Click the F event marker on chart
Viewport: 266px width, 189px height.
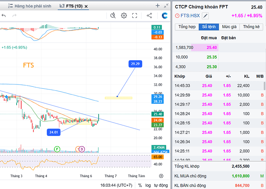pos(57,149)
